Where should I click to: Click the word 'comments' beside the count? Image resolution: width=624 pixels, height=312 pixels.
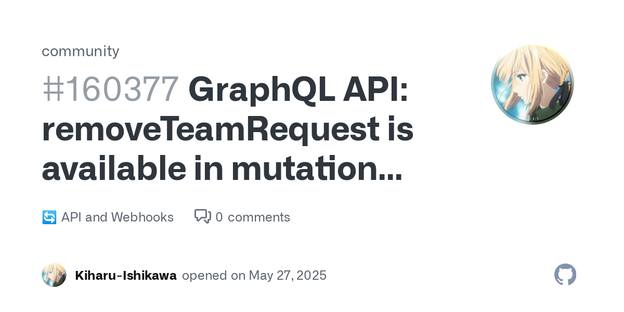[x=259, y=218]
